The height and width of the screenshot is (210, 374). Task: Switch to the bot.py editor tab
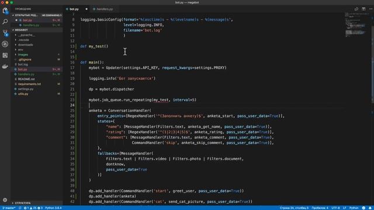tap(74, 9)
